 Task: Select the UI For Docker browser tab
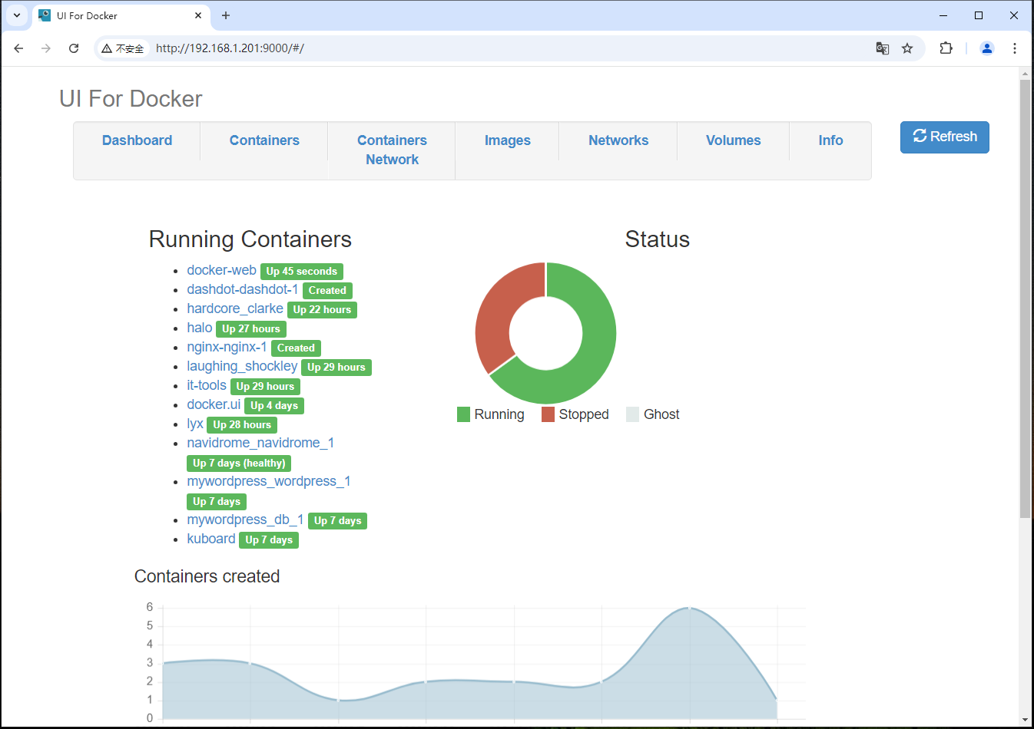tap(121, 15)
